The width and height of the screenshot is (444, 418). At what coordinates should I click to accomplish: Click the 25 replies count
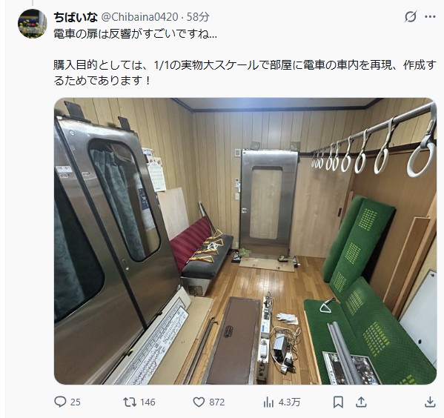(76, 402)
